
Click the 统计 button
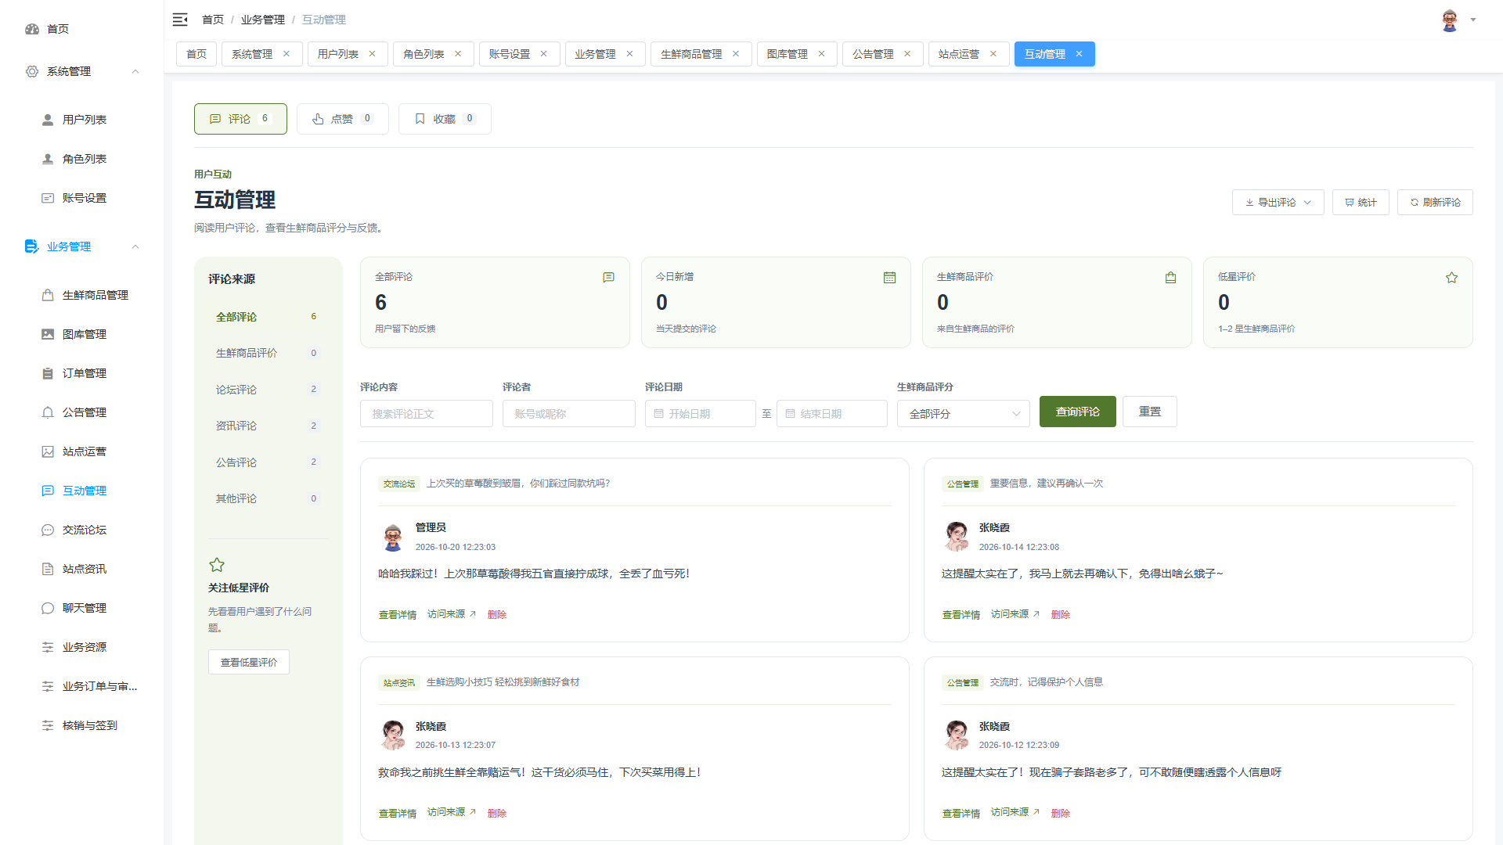click(1361, 202)
